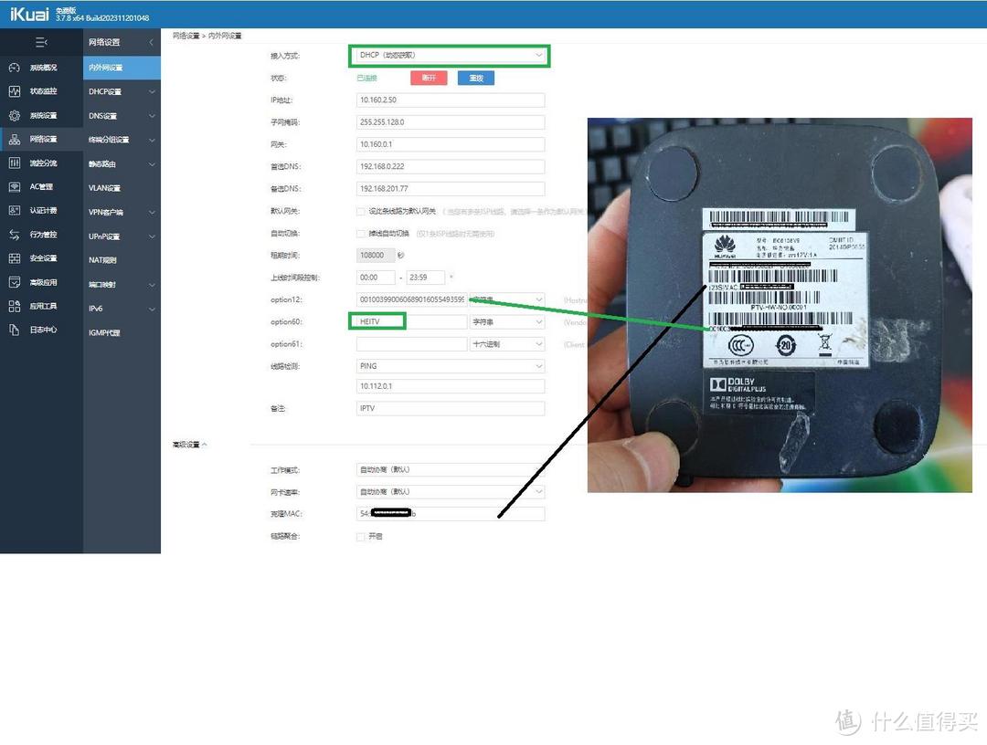The height and width of the screenshot is (745, 987).
Task: Expand 端口映射 submenu
Action: [x=152, y=285]
